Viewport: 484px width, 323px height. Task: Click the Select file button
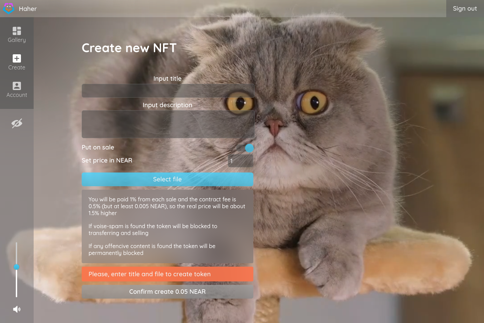click(168, 179)
